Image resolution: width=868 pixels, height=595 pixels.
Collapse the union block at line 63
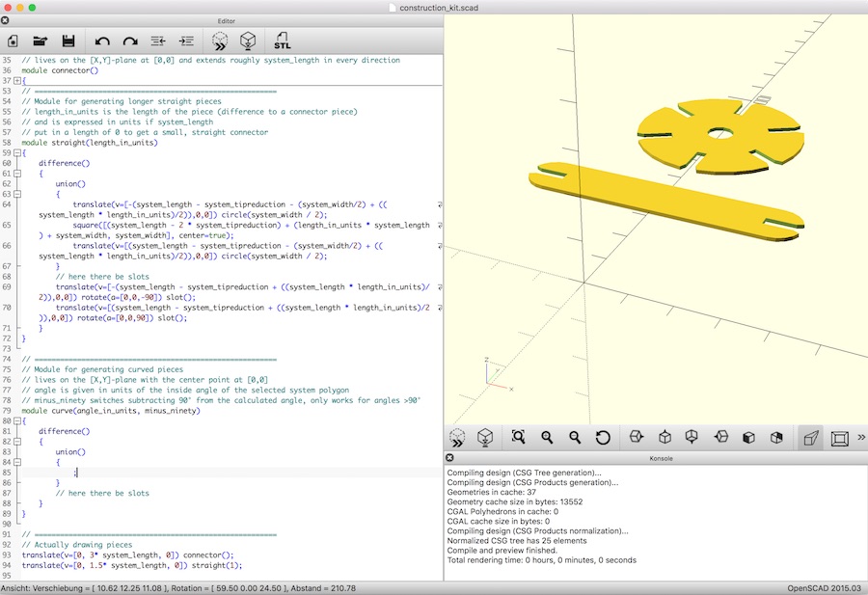(x=17, y=194)
